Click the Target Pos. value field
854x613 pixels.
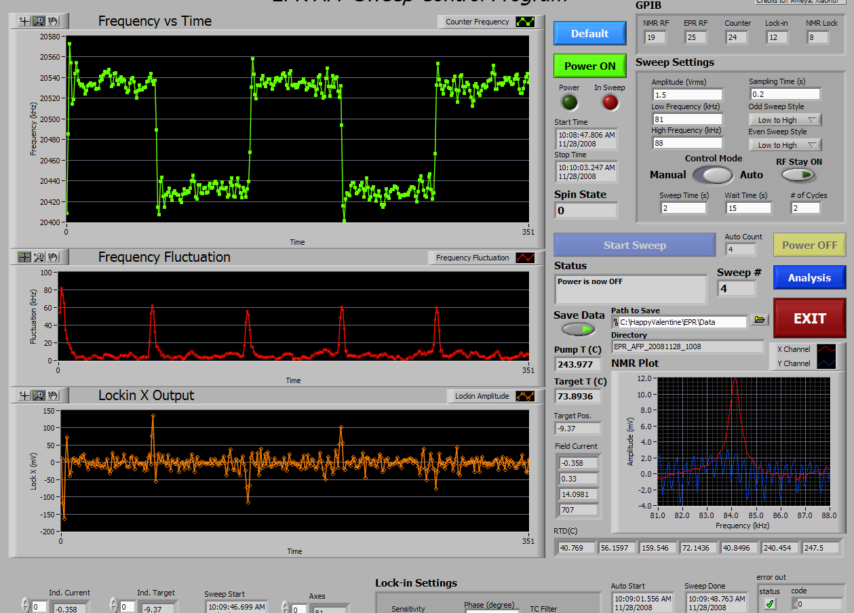[x=578, y=429]
